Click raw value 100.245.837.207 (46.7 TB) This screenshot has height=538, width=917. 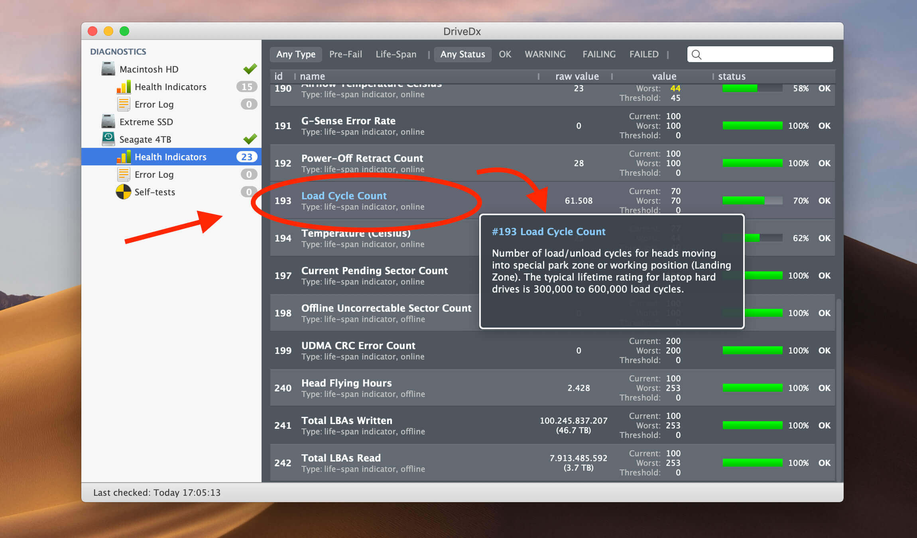(x=573, y=425)
